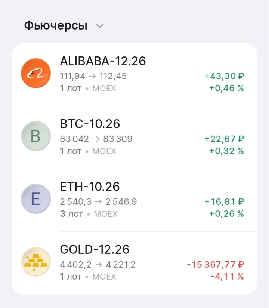Open the ALIBABA-12.26 futures position
Image resolution: width=269 pixels, height=308 pixels.
[x=134, y=75]
